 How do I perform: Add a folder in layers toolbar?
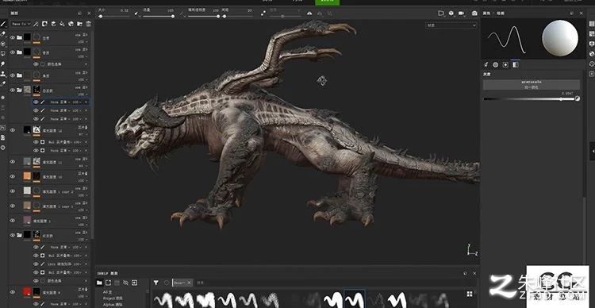tap(79, 24)
